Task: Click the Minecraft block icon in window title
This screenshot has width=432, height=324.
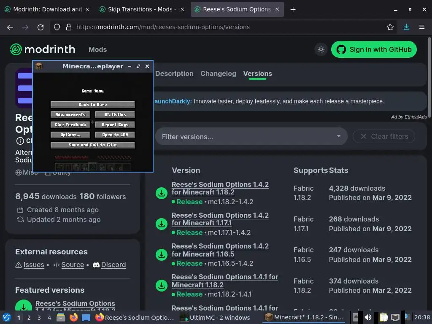Action: pyautogui.click(x=39, y=66)
